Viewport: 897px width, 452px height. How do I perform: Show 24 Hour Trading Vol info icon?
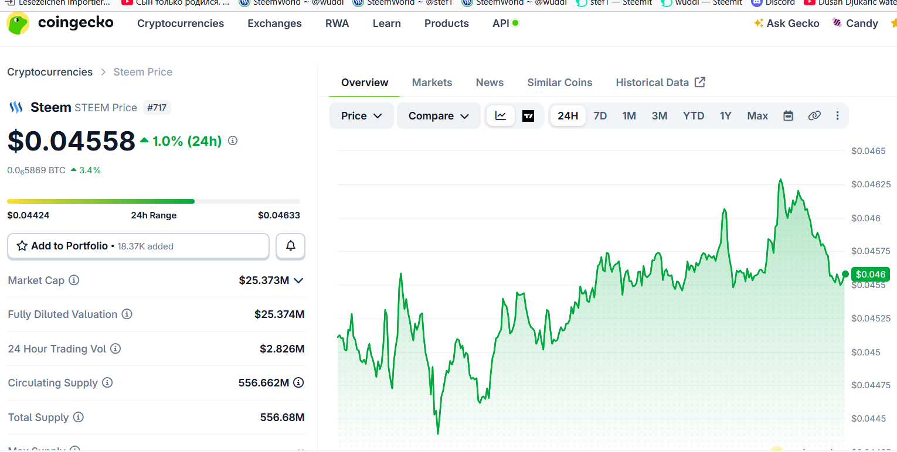coord(115,349)
